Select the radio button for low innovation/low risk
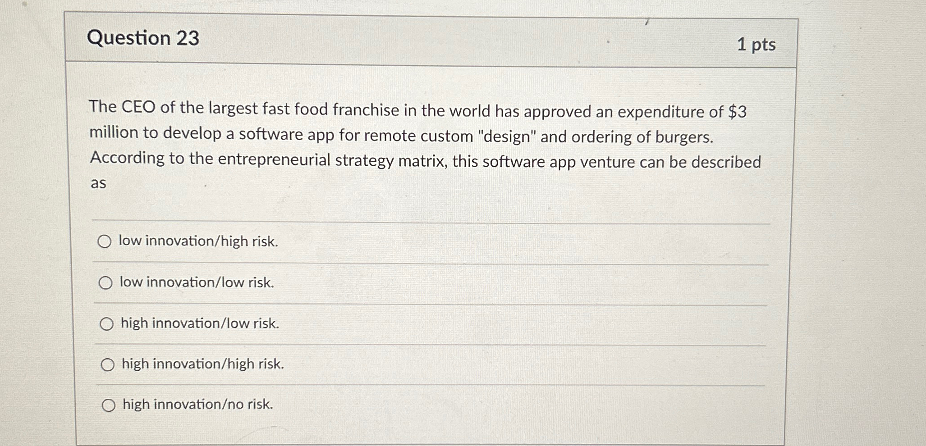926x446 pixels. tap(106, 282)
